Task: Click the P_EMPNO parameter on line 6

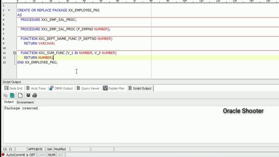Action: click(x=85, y=29)
